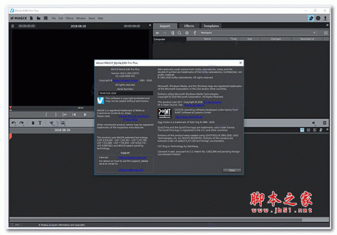
Task: Open the Effects menu in menu bar
Action: 70,19
